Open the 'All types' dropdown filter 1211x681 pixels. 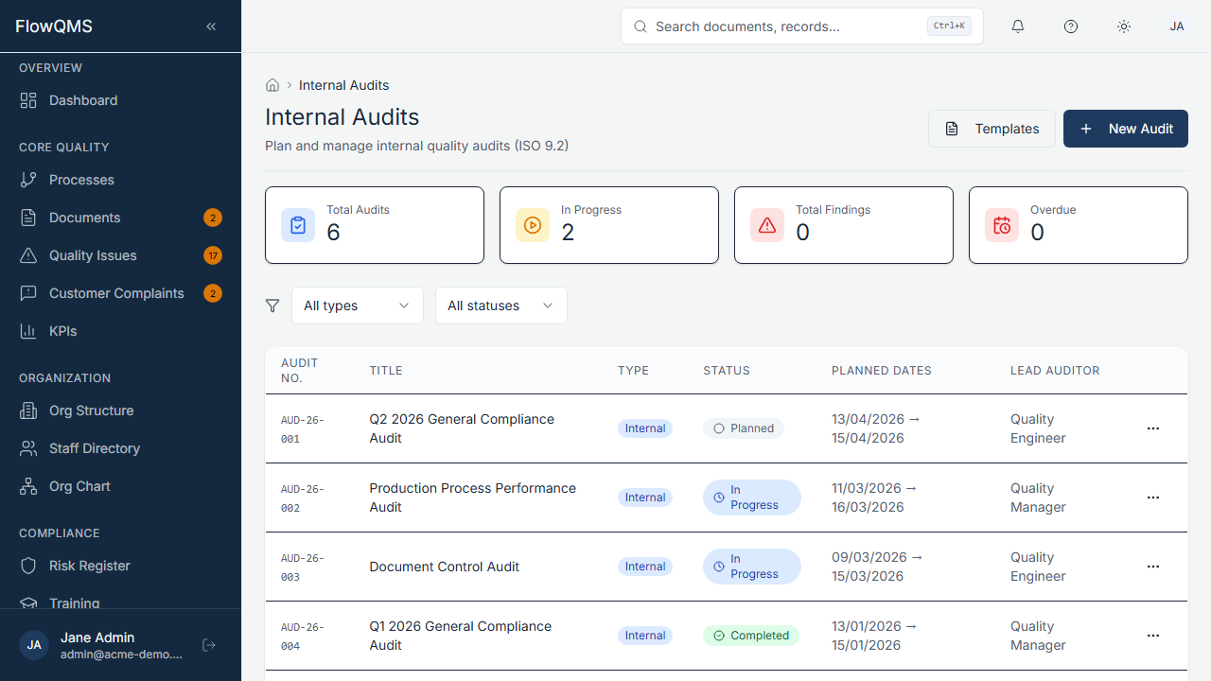[357, 306]
